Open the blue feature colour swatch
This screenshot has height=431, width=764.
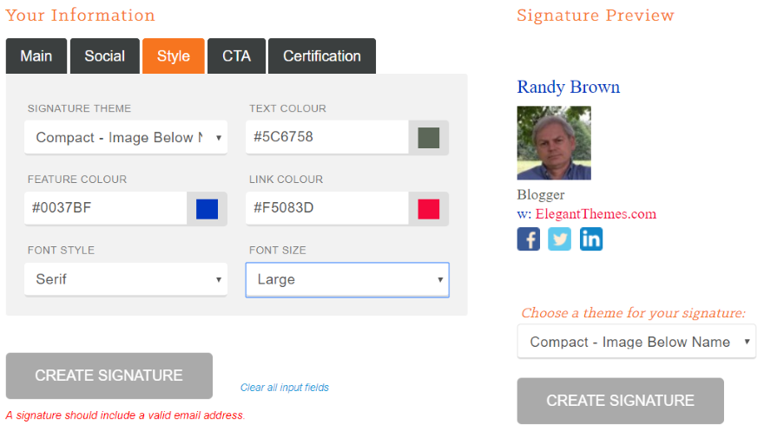coord(207,209)
